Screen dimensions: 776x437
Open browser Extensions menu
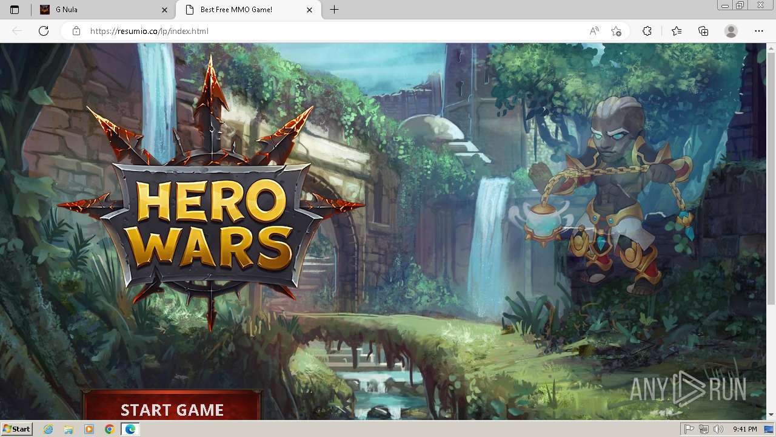(647, 31)
